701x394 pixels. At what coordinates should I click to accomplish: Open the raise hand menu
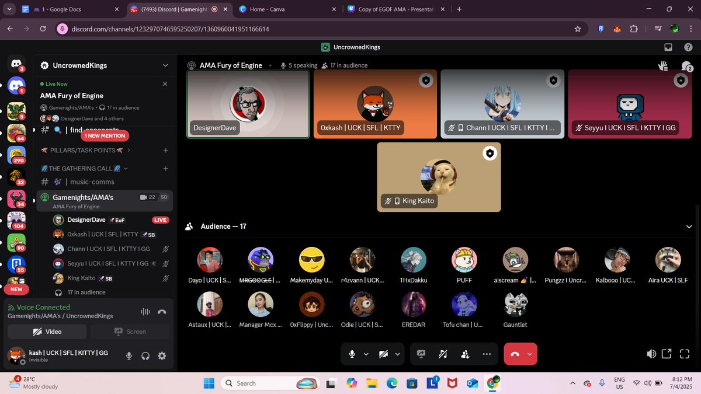(x=664, y=65)
